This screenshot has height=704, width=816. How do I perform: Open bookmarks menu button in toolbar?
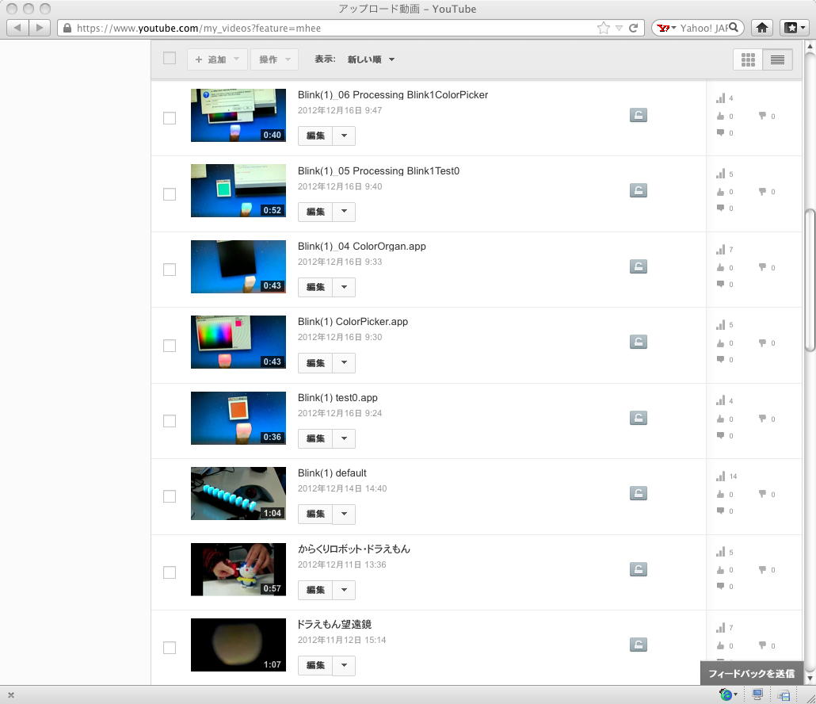[x=795, y=28]
